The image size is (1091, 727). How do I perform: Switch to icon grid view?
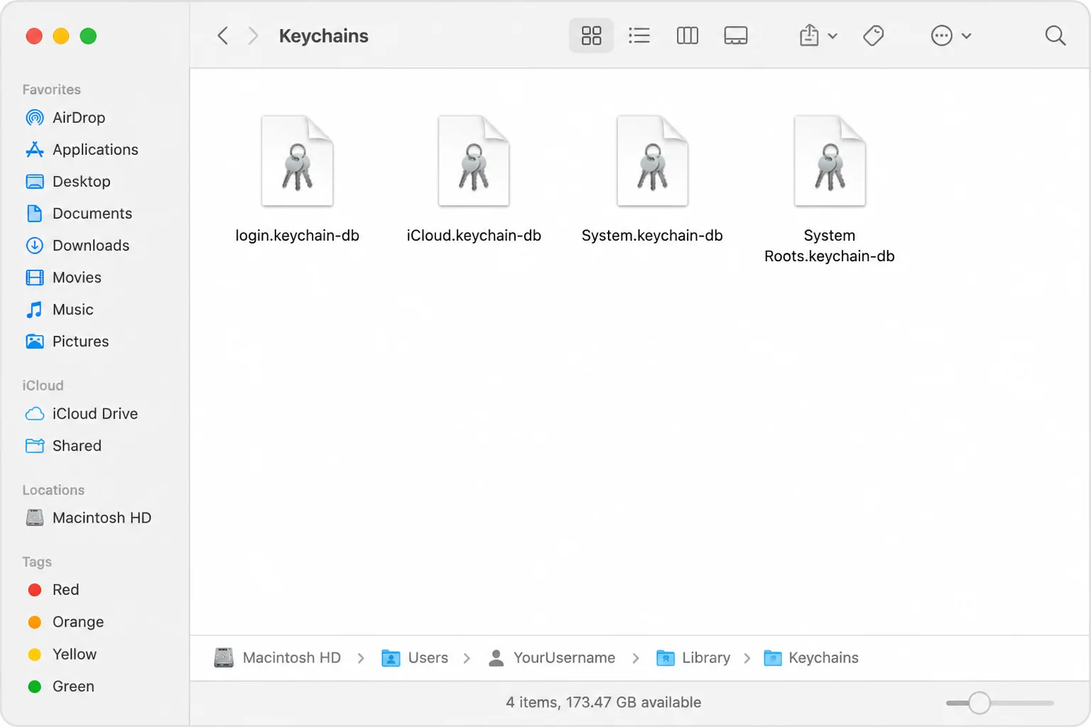pos(591,35)
